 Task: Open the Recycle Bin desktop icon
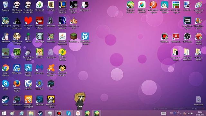[x=5, y=6]
